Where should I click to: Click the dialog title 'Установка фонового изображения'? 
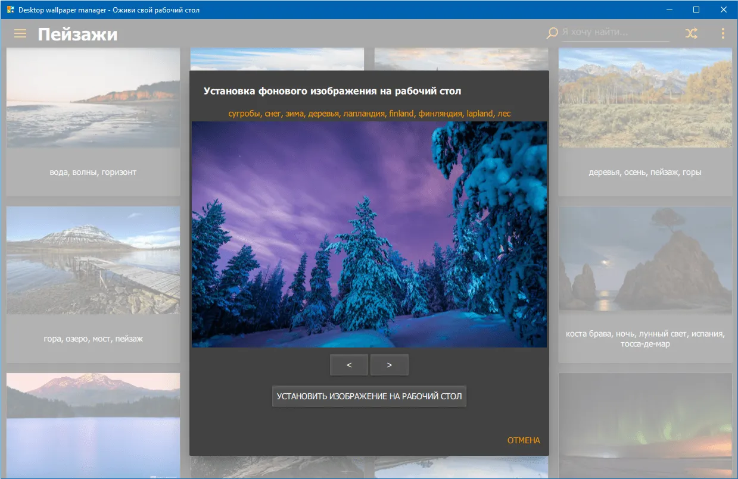[332, 91]
